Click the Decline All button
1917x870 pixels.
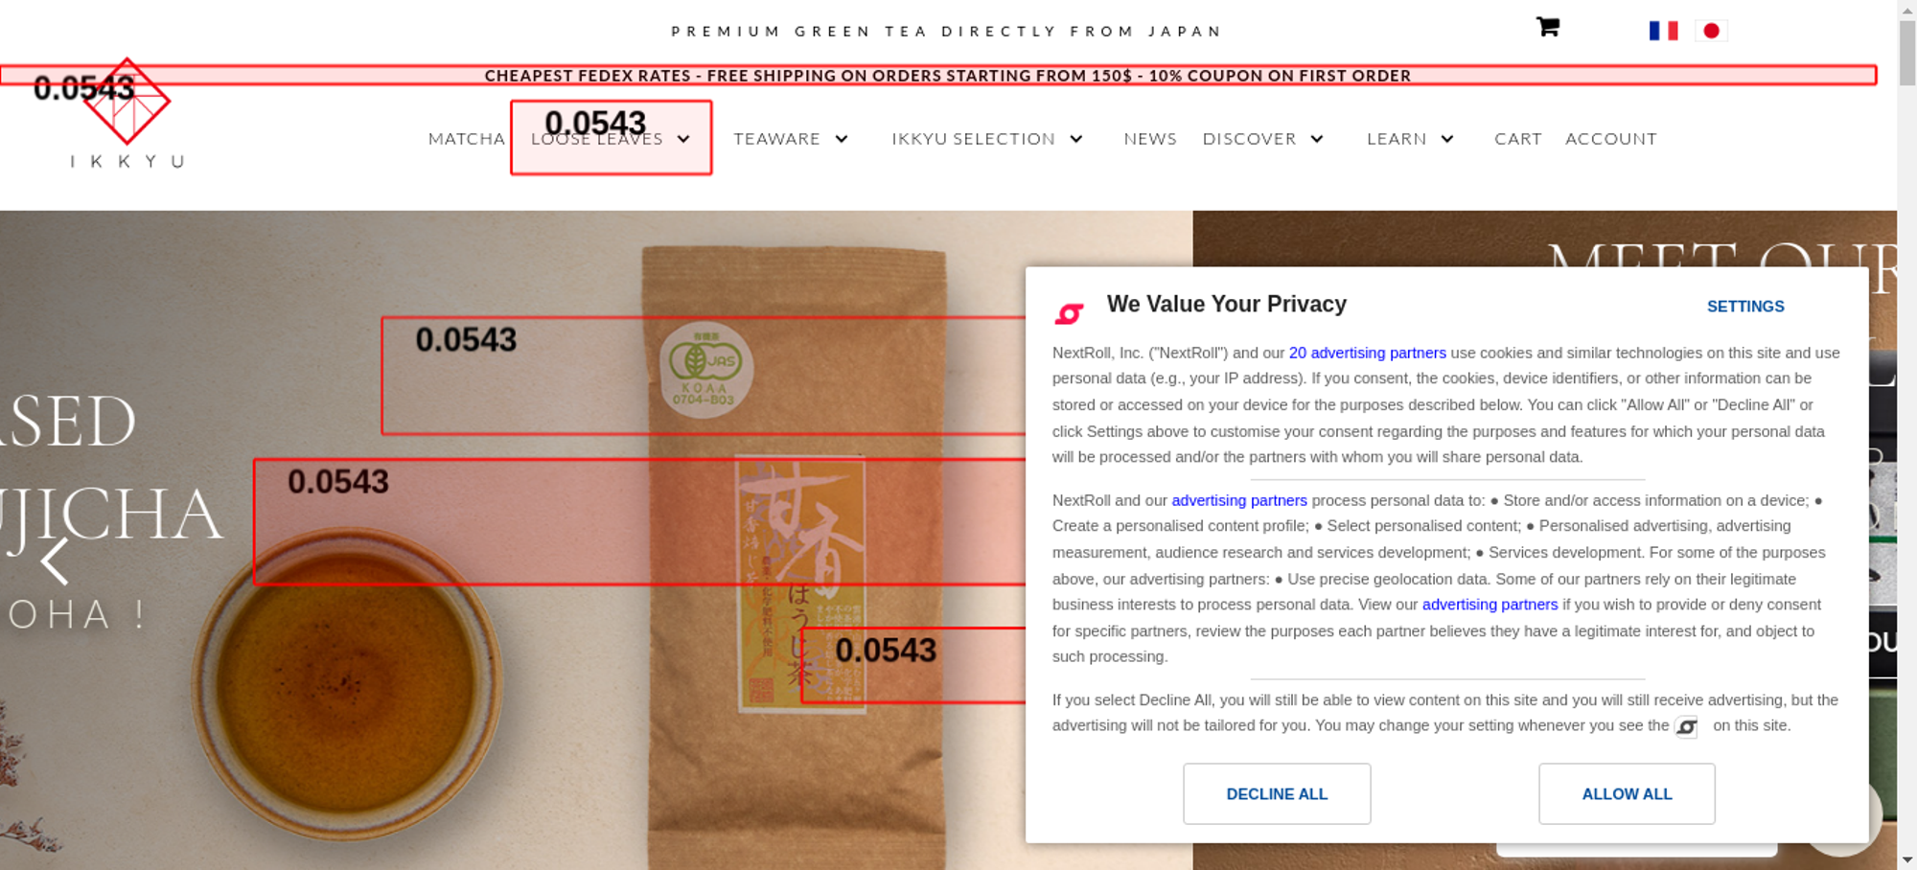pyautogui.click(x=1277, y=793)
